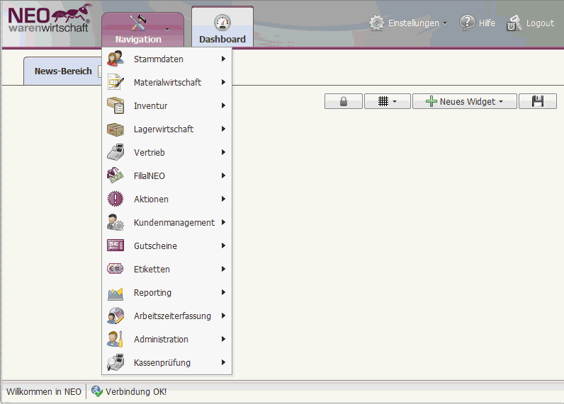
Task: Expand the Materialwirtschaft submenu arrow
Action: pos(223,82)
